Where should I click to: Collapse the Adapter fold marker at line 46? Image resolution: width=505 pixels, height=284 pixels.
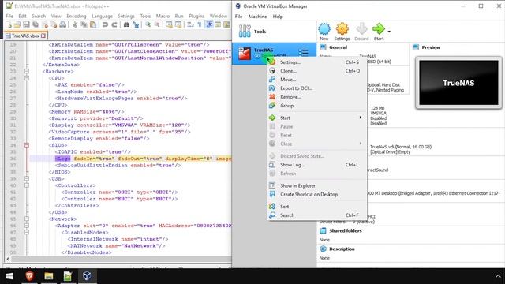point(27,226)
